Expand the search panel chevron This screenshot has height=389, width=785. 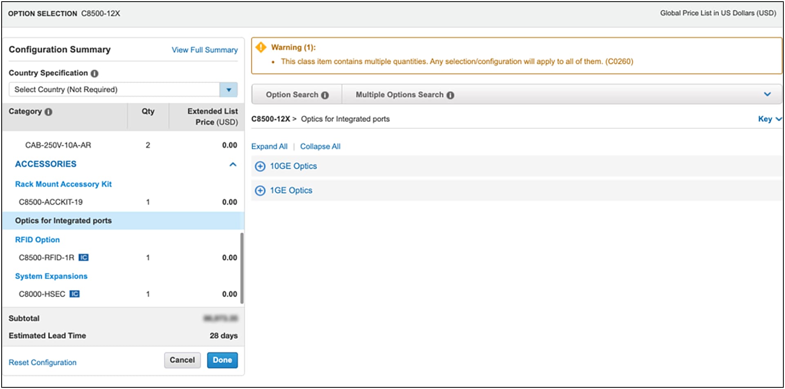click(x=767, y=95)
